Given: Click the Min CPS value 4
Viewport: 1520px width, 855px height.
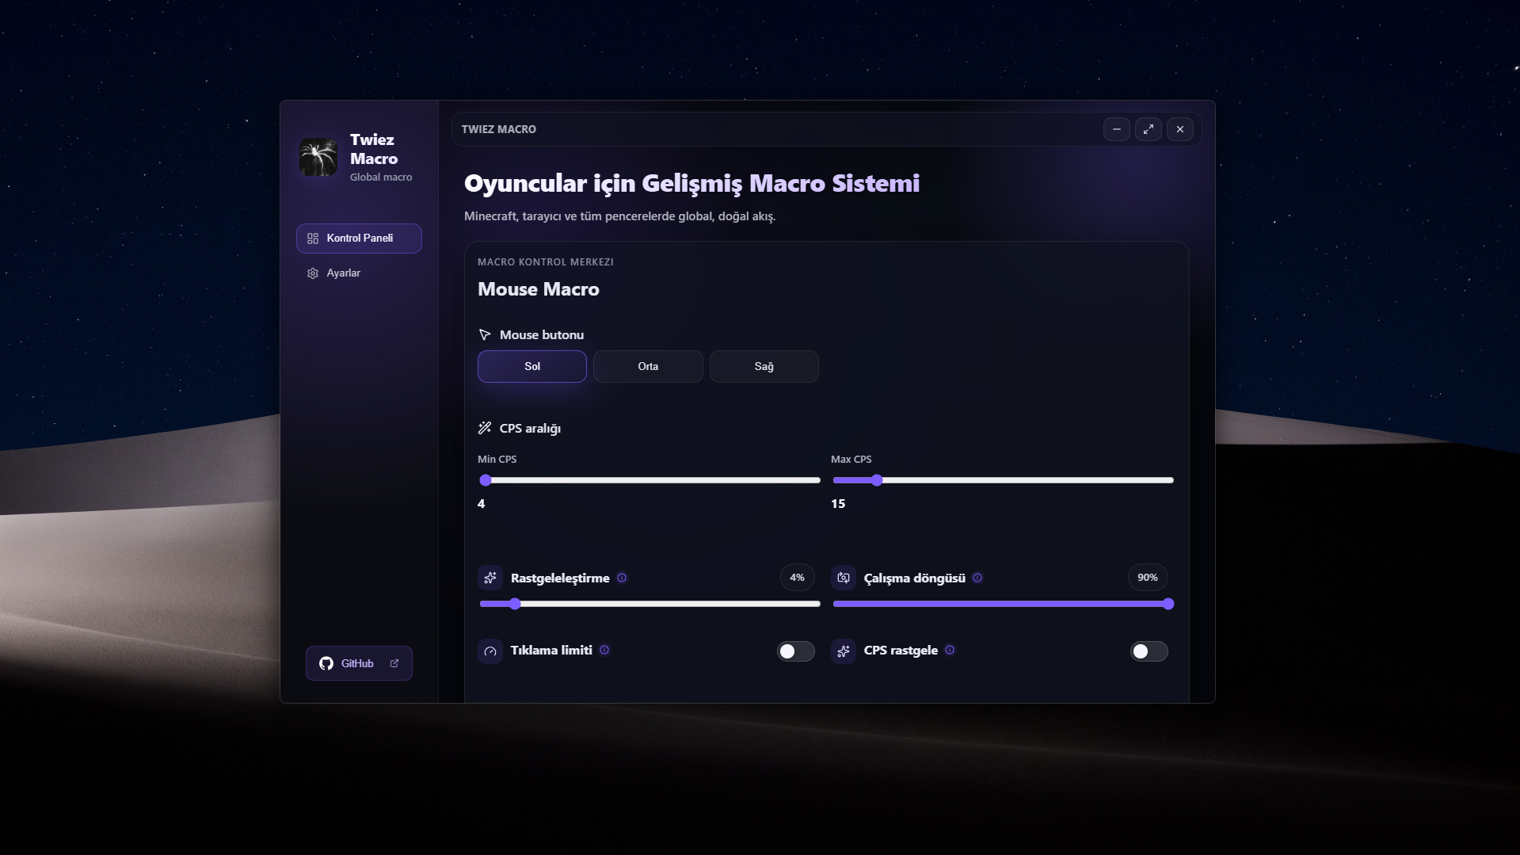Looking at the screenshot, I should [x=482, y=504].
